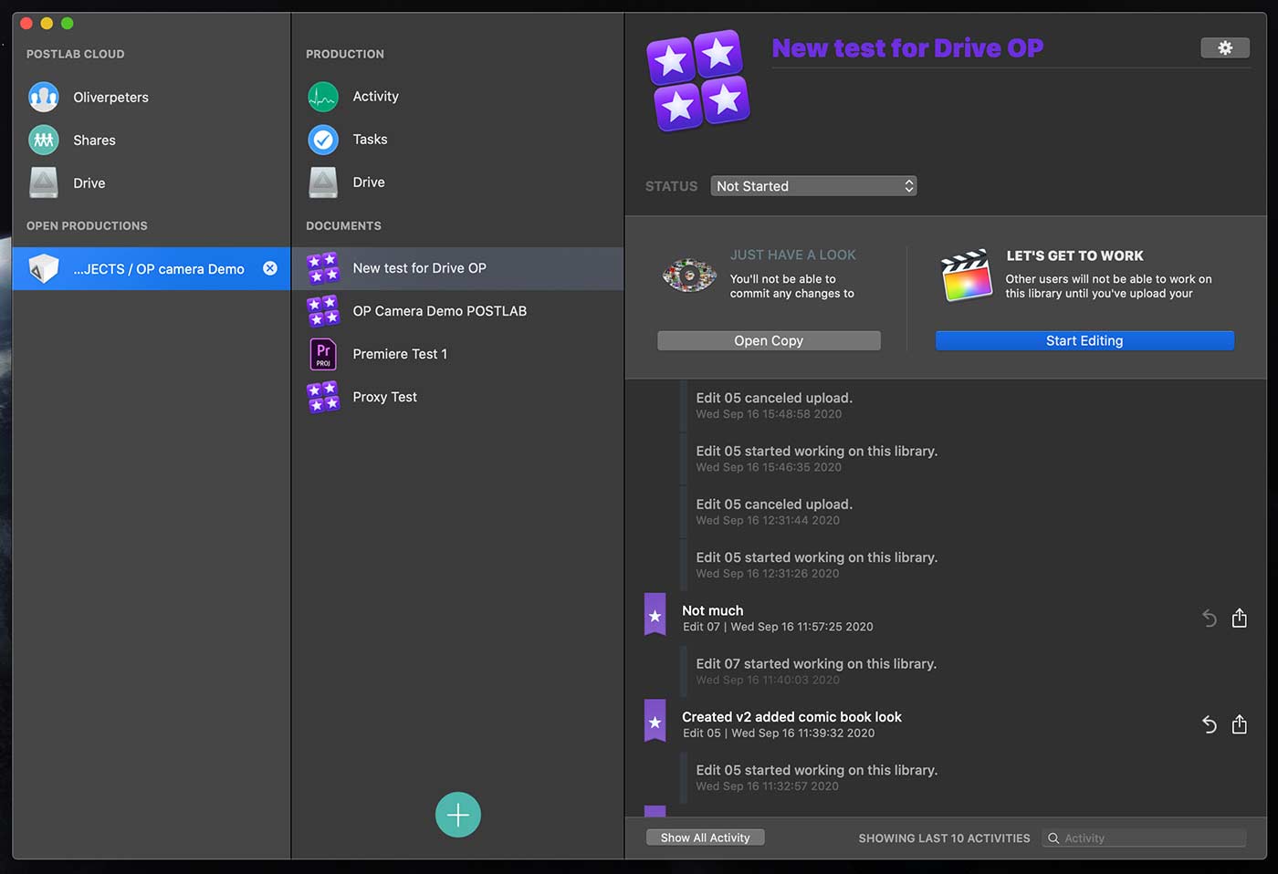Click revert arrow for Not much commit
This screenshot has width=1278, height=874.
click(1209, 618)
